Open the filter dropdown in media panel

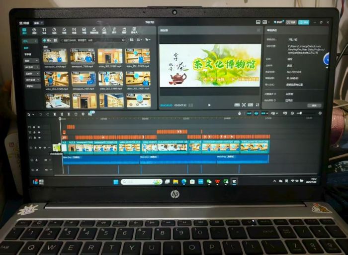pyautogui.click(x=148, y=40)
